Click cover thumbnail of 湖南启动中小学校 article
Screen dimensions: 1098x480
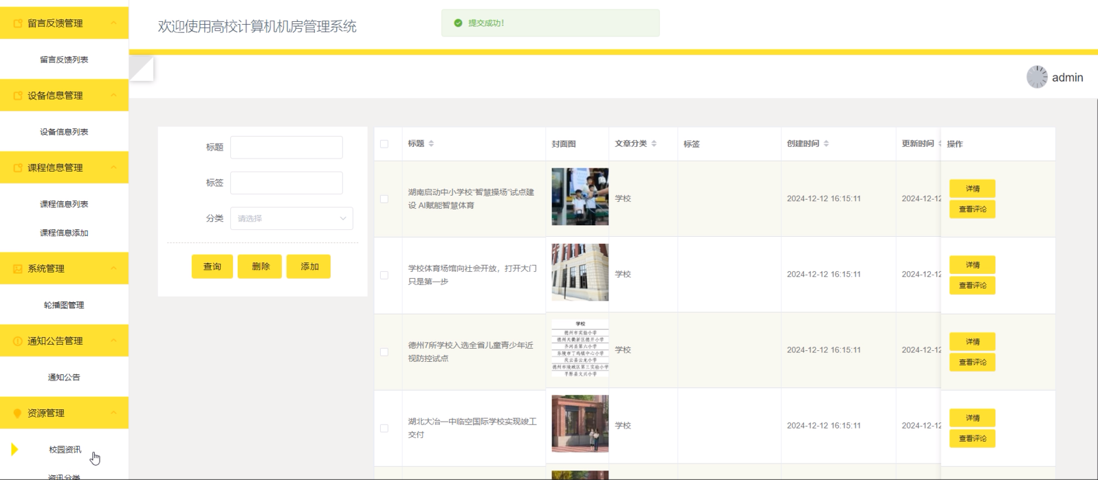[580, 196]
